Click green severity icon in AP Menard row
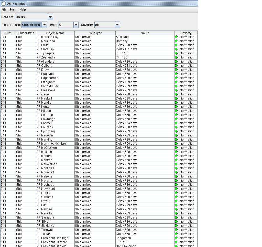 (176, 156)
